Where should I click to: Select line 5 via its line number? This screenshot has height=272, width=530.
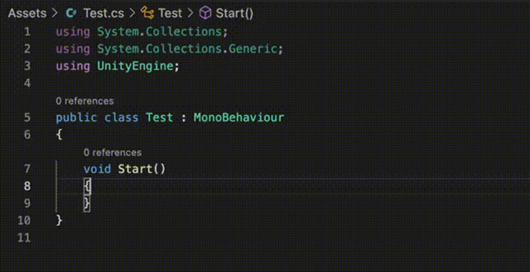[x=27, y=118]
